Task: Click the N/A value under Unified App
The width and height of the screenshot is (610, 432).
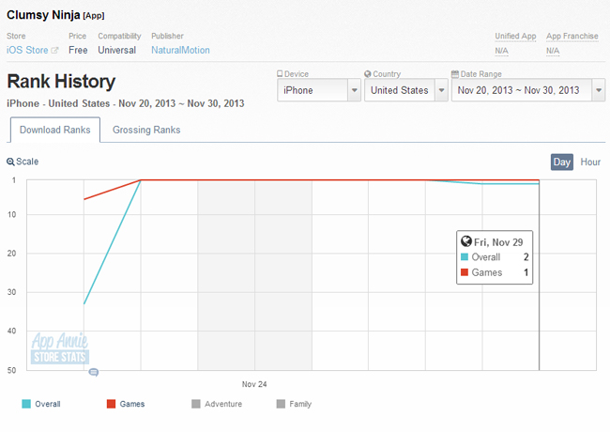Action: (x=501, y=51)
